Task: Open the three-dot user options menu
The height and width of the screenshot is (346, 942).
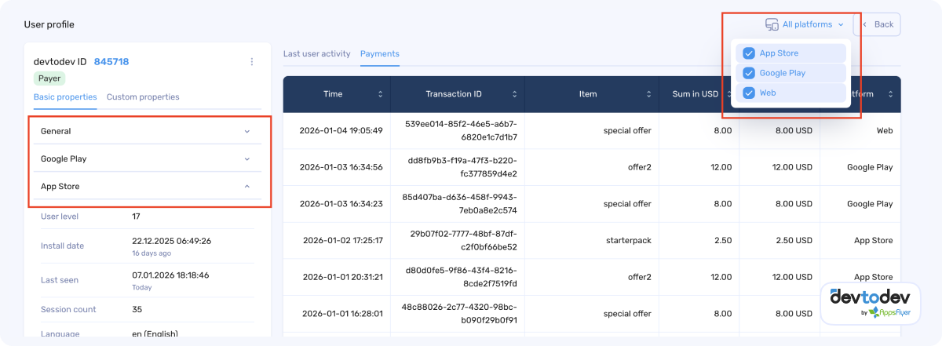Action: tap(252, 62)
